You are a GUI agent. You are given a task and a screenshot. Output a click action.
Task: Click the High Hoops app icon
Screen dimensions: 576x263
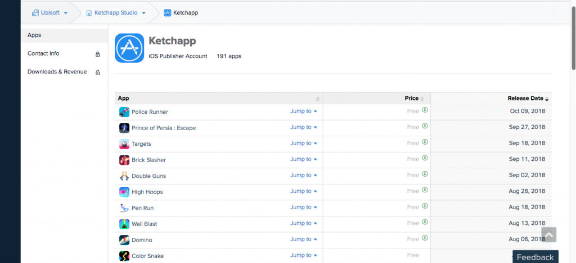124,192
